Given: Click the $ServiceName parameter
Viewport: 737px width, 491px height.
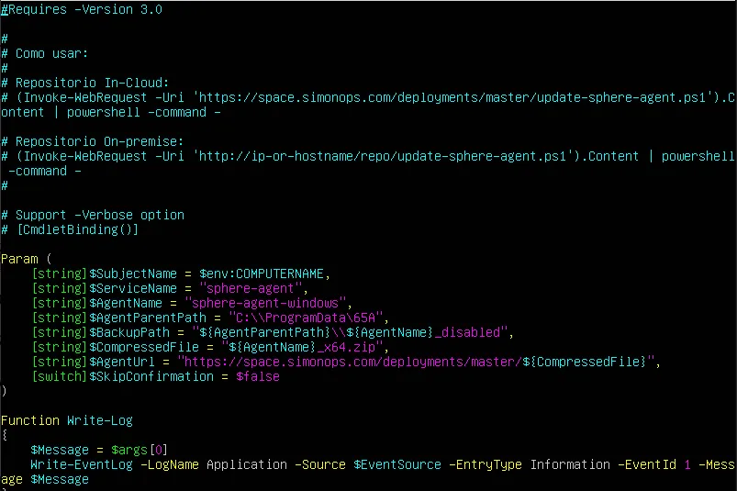Looking at the screenshot, I should click(x=133, y=288).
